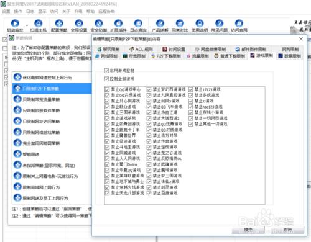Switch to the ACL 规则 tab
This screenshot has width=311, height=242.
(141, 49)
